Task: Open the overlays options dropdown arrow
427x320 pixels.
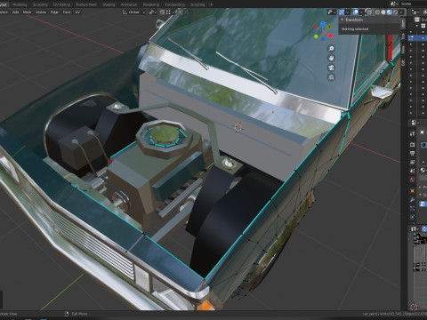Action: (361, 12)
